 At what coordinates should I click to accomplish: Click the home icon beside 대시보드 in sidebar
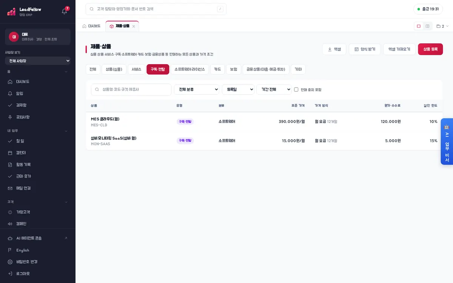coord(10,82)
